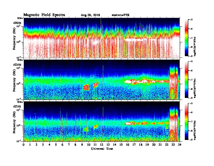Click the hour 15 tick label
Screen dimensions: 214x166
coord(121,145)
